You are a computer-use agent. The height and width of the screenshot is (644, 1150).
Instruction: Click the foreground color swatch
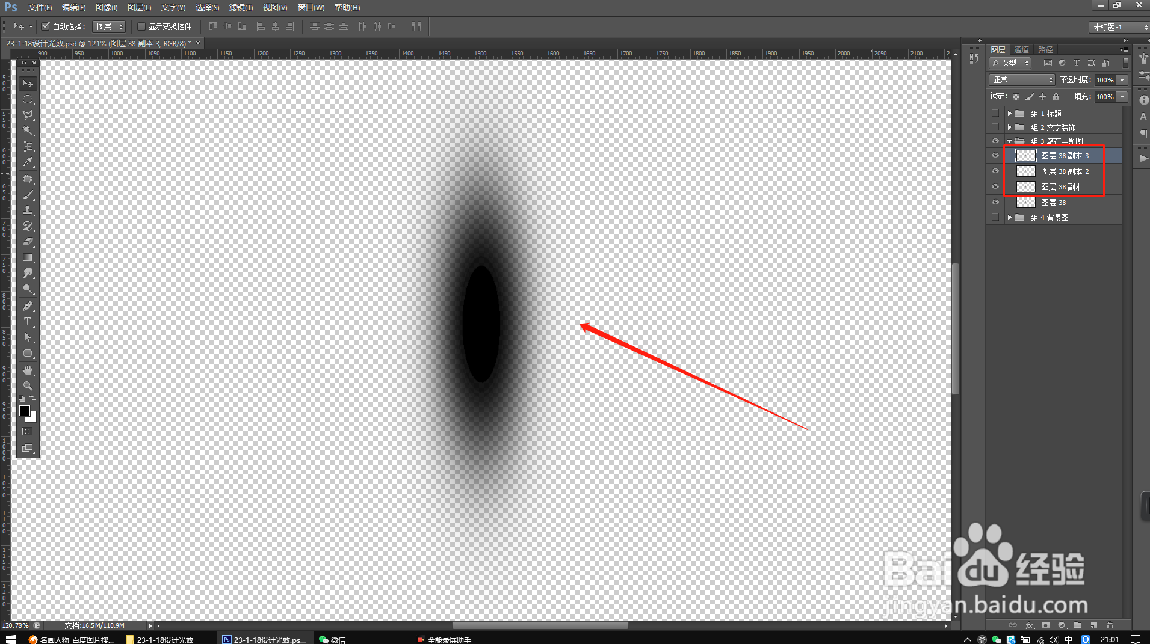(x=24, y=410)
